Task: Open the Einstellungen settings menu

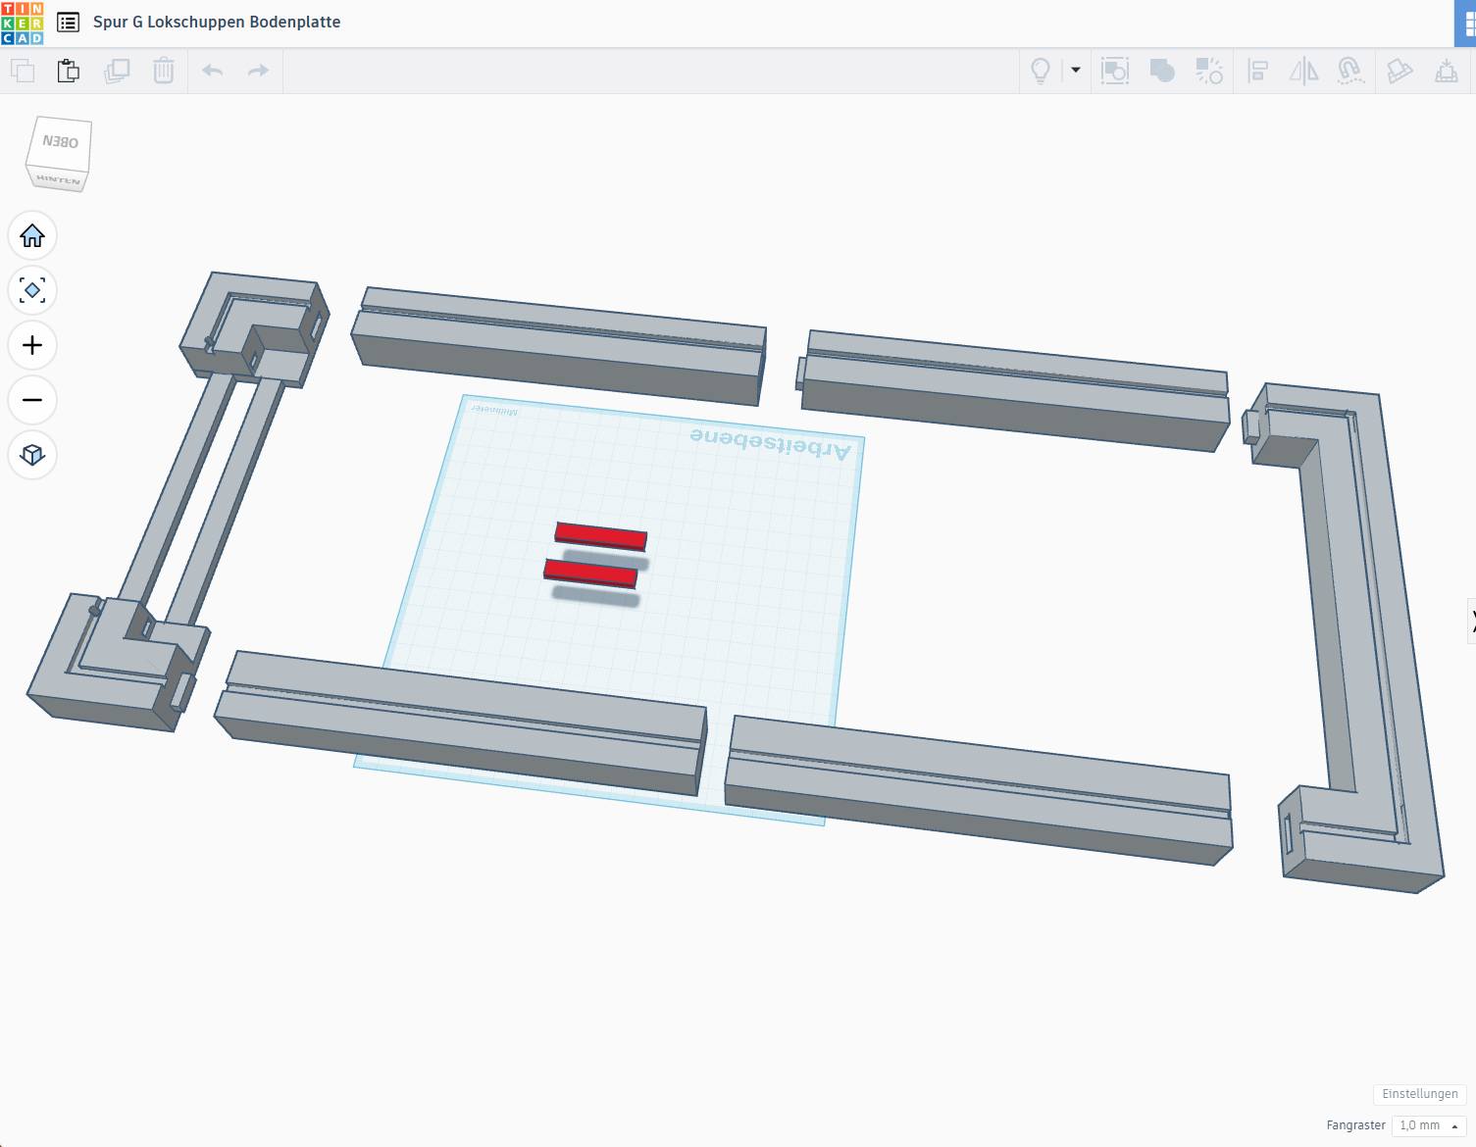Action: coord(1419,1094)
